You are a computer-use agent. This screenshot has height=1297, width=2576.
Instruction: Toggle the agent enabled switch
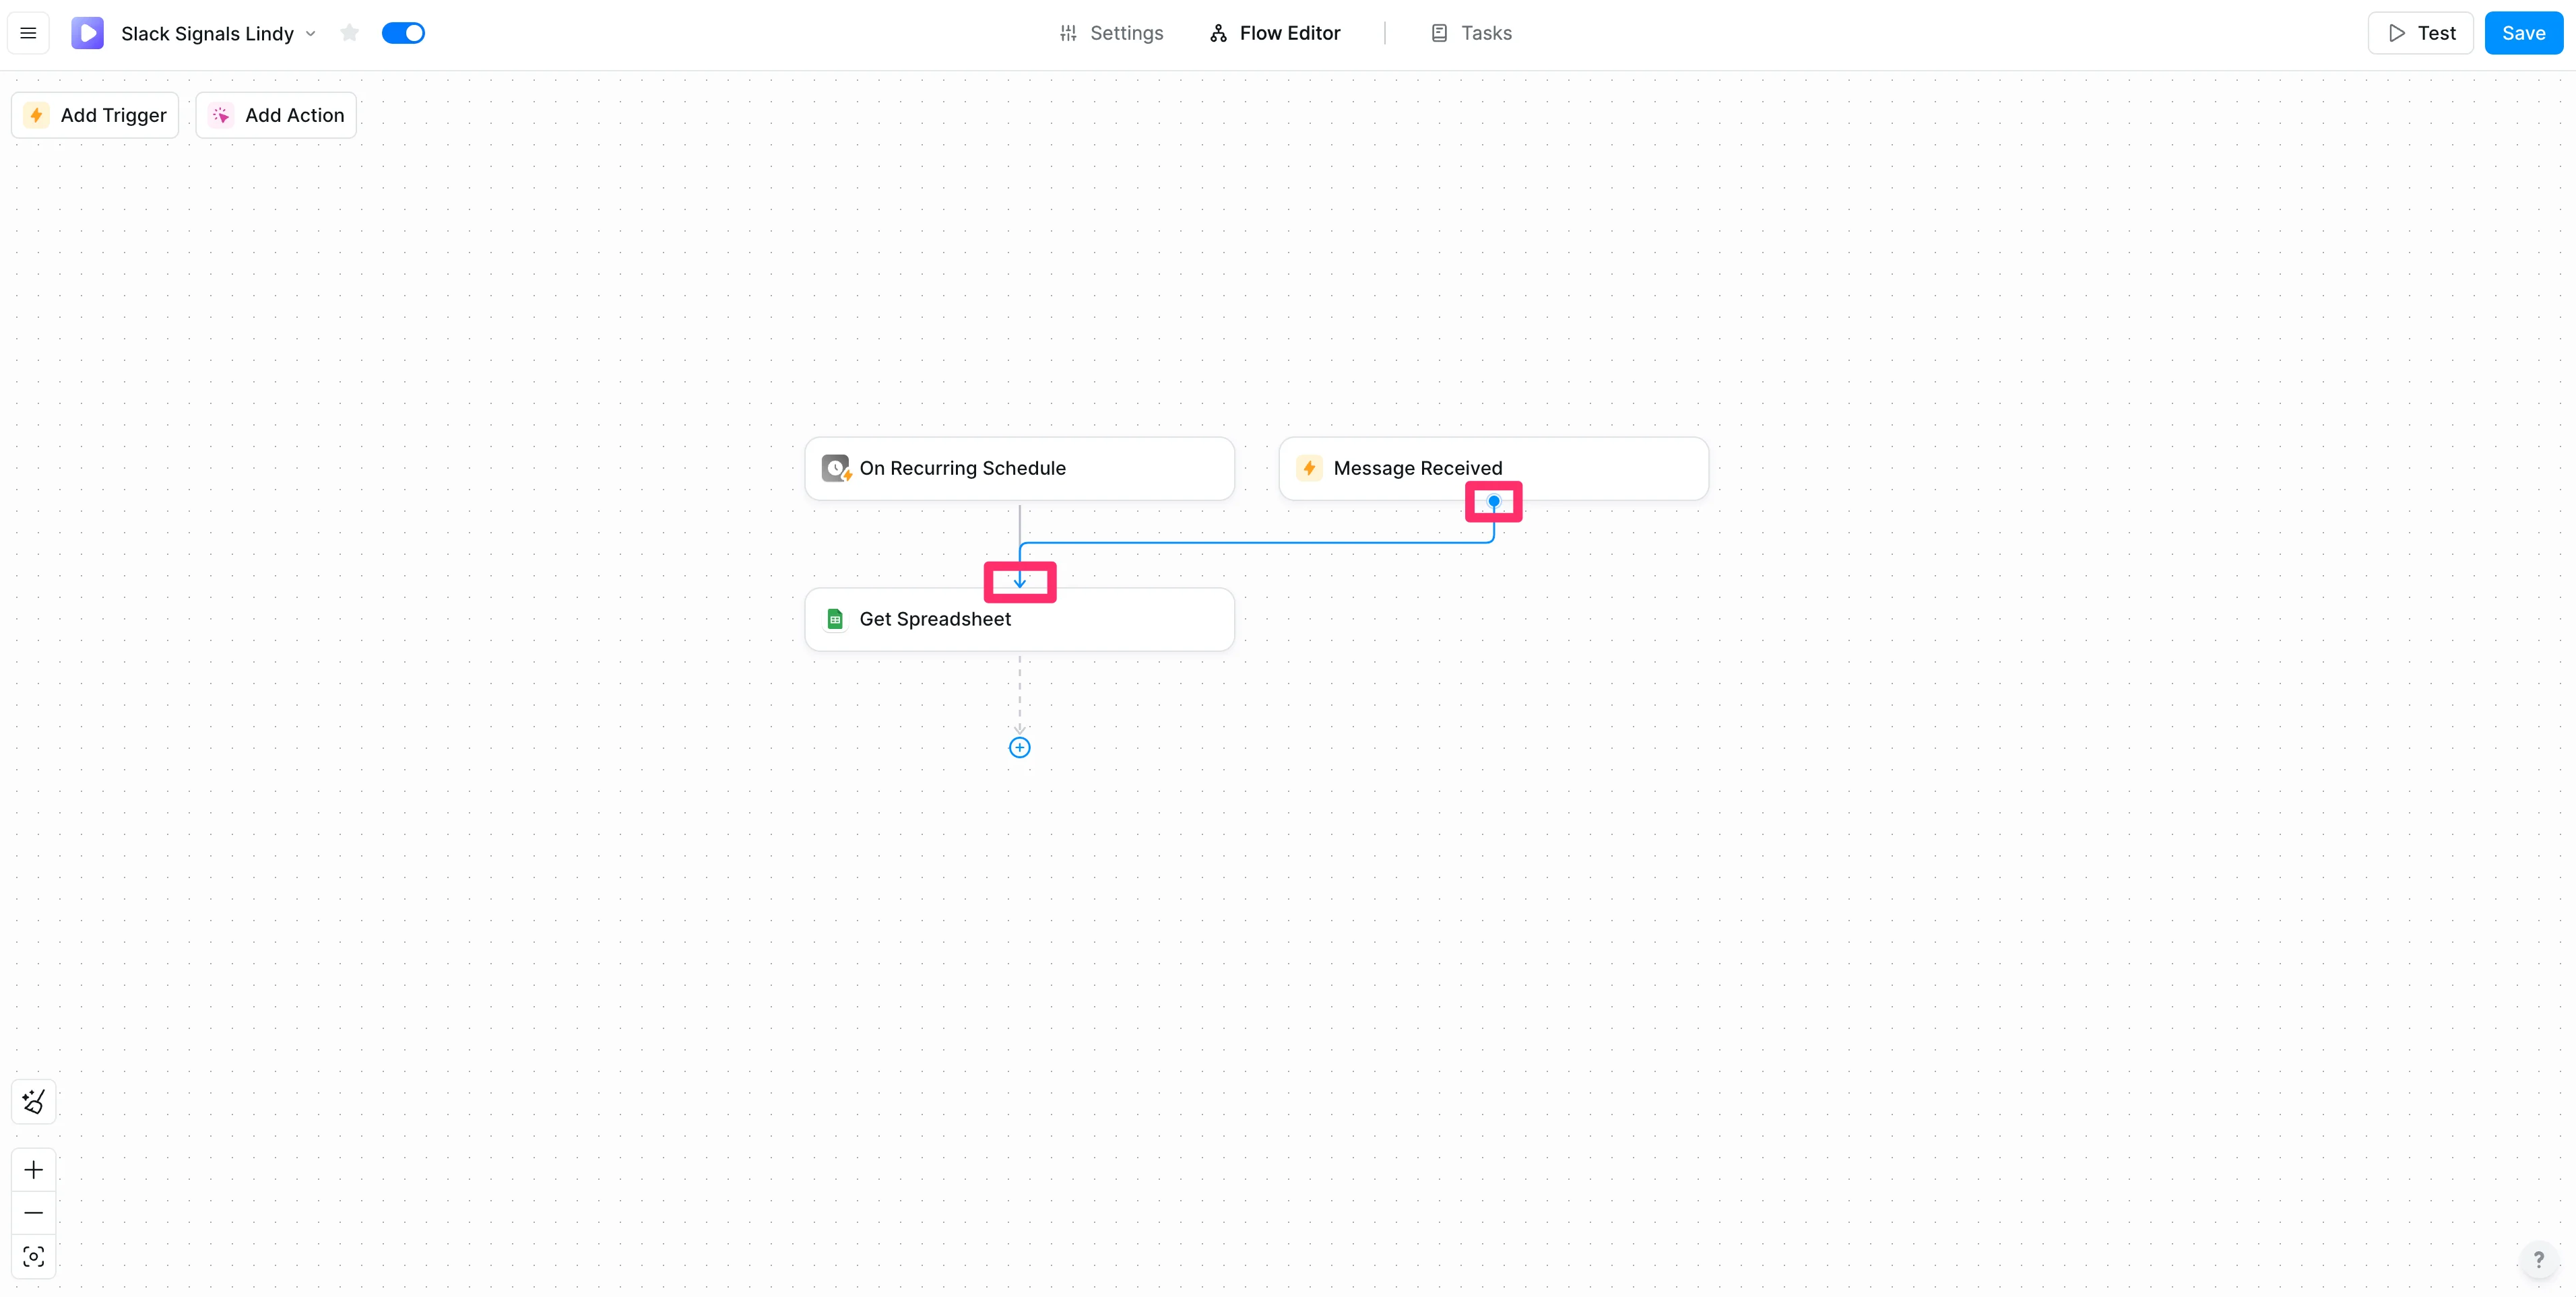[x=403, y=33]
